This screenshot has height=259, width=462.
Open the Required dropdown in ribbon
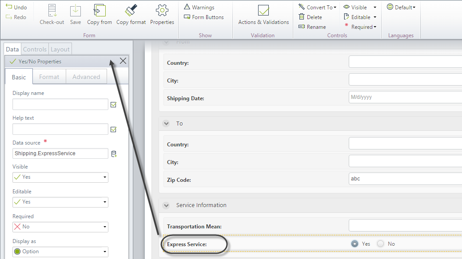(361, 27)
